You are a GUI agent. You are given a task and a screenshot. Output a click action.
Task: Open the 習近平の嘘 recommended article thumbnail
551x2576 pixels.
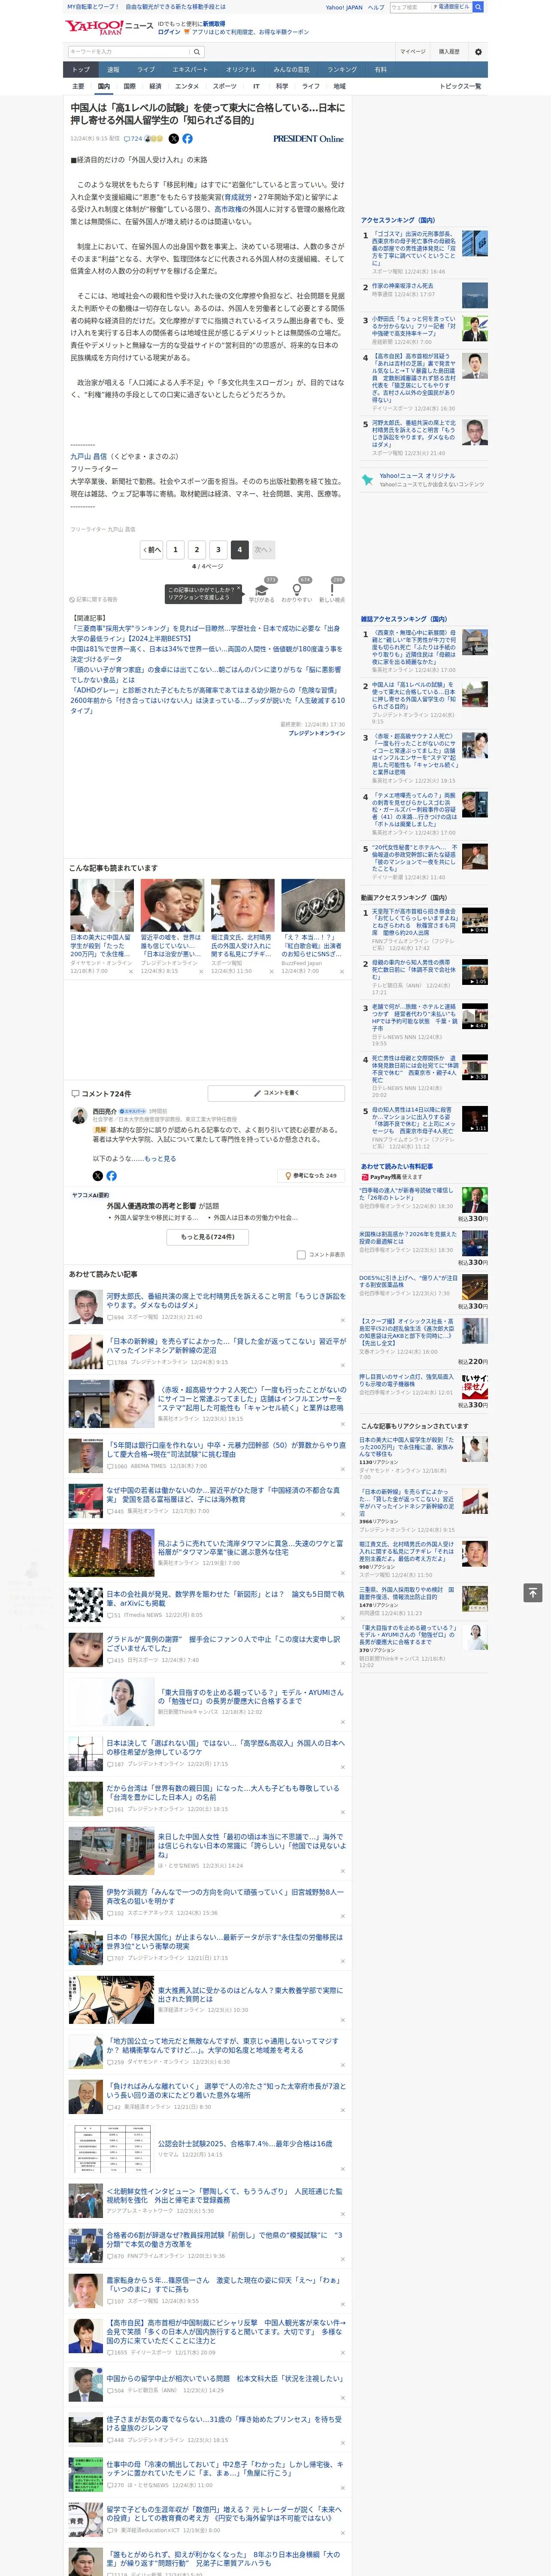pos(172,906)
